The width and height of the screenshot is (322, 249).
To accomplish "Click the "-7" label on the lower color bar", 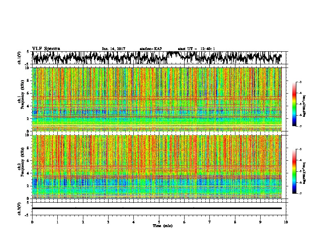I will pyautogui.click(x=300, y=193).
